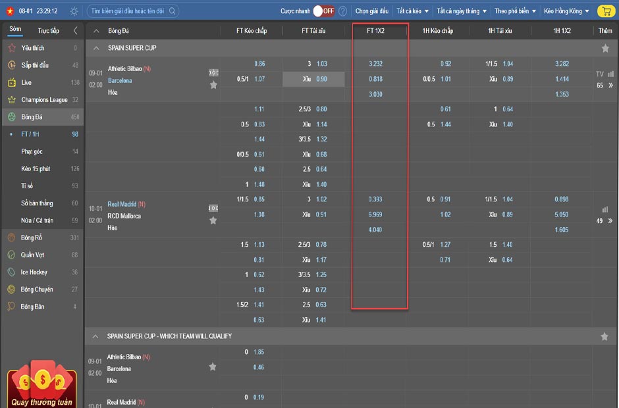This screenshot has height=408, width=619.
Task: Click the Champions League crown icon
Action: click(12, 100)
